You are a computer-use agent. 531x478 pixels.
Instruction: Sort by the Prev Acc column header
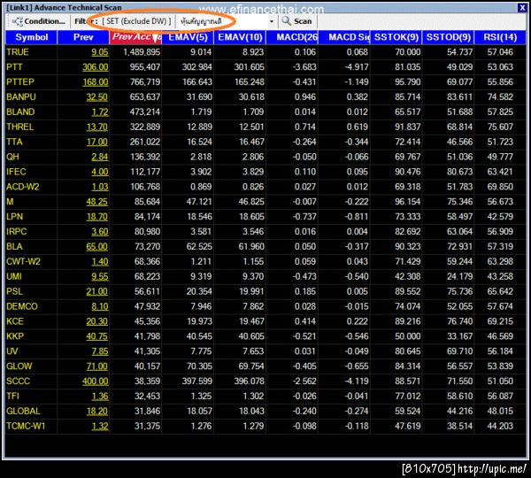tap(135, 37)
